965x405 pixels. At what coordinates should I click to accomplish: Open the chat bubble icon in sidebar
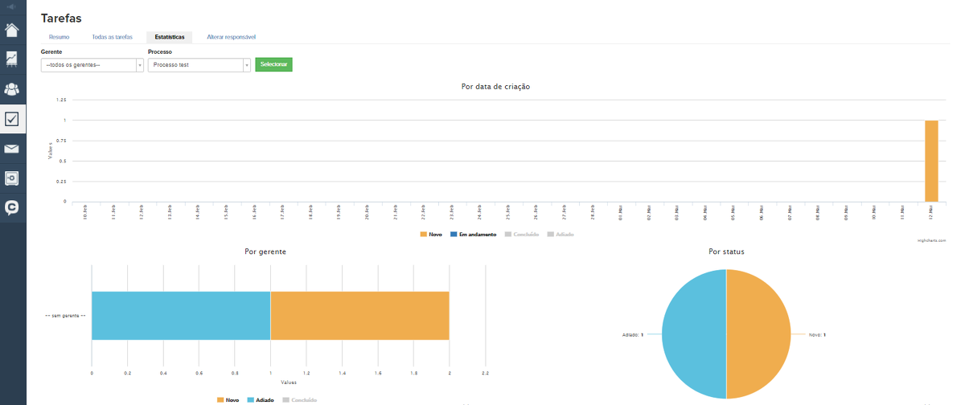coord(12,207)
